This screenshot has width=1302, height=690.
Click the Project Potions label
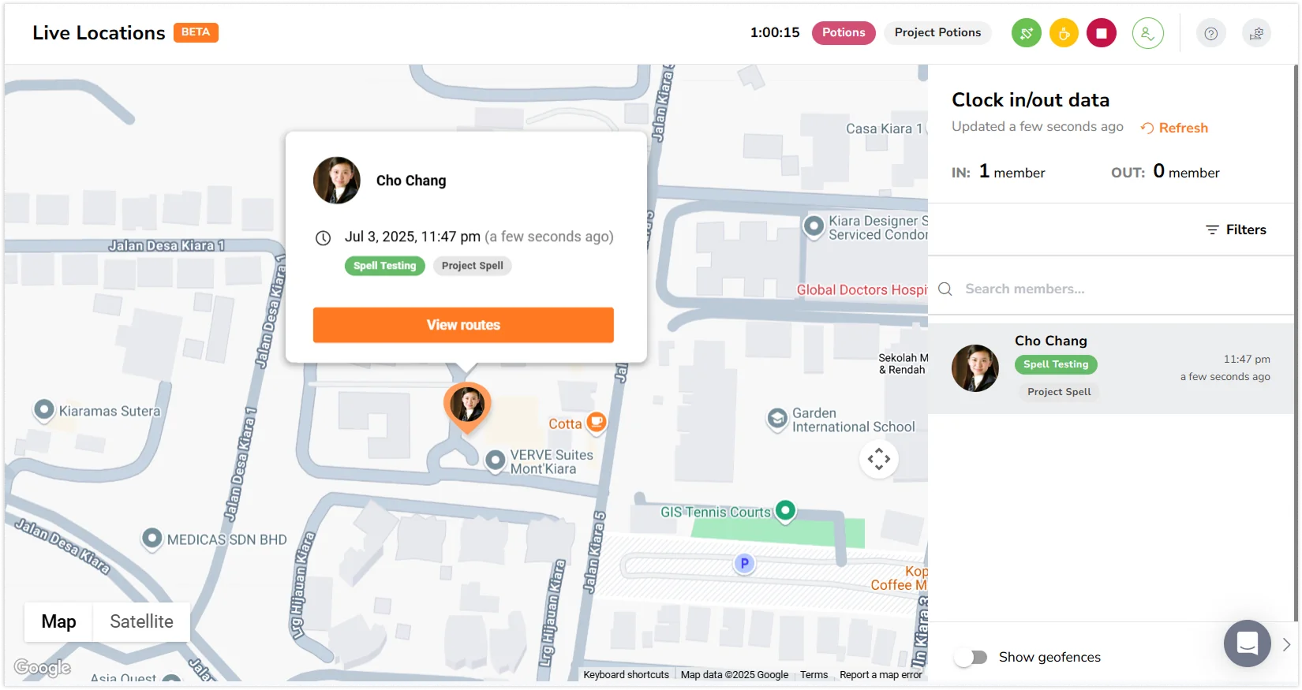point(937,32)
